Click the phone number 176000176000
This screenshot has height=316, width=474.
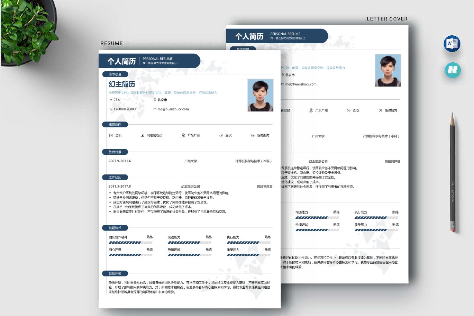125,109
